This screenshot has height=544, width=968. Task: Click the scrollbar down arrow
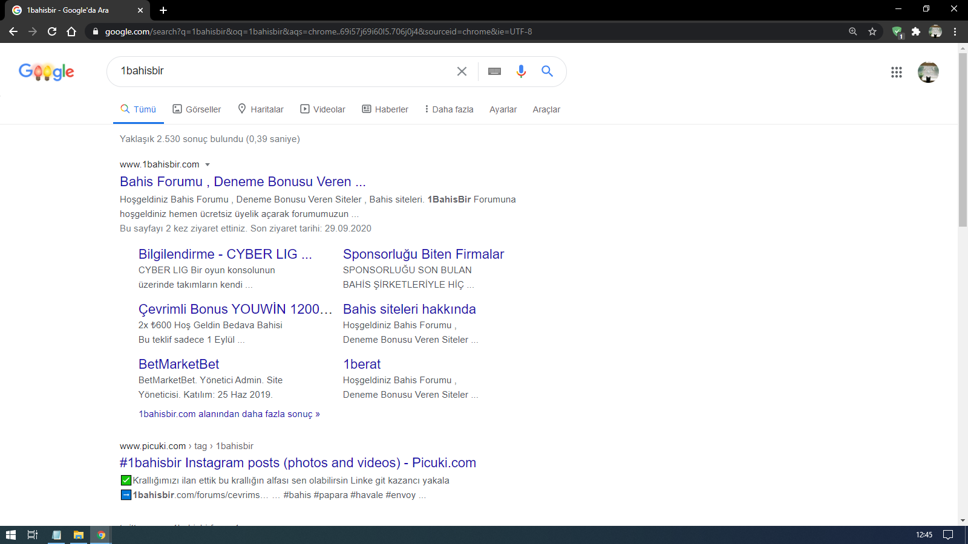(963, 520)
